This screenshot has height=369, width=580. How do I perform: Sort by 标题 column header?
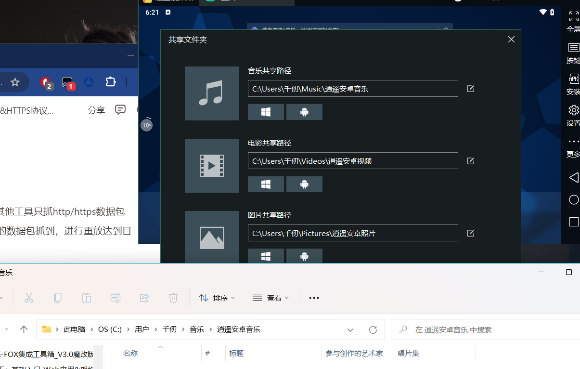pyautogui.click(x=236, y=353)
